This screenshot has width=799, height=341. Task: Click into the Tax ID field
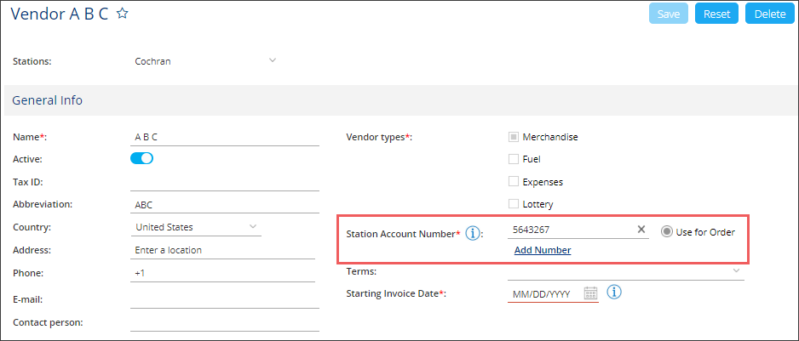pos(225,182)
